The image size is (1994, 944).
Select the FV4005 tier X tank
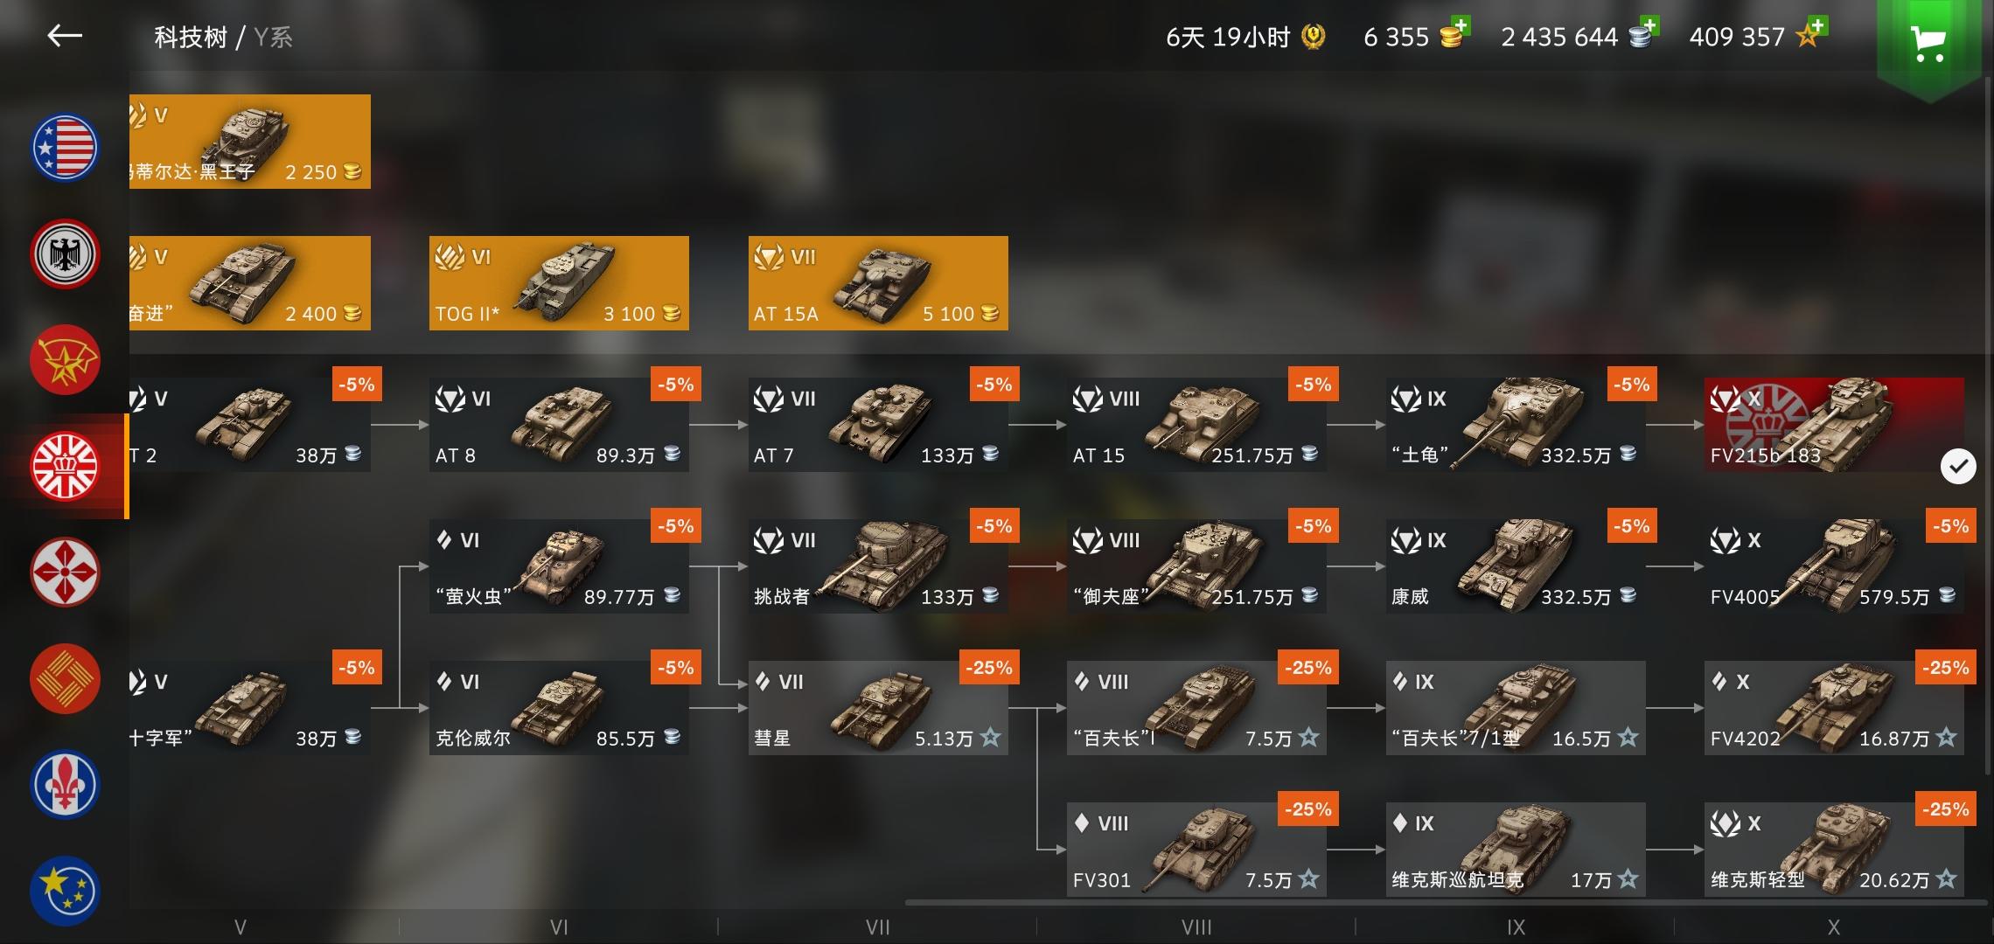[1834, 566]
